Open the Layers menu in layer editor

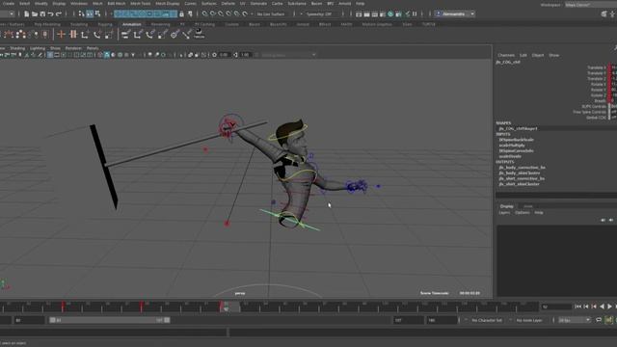(504, 213)
